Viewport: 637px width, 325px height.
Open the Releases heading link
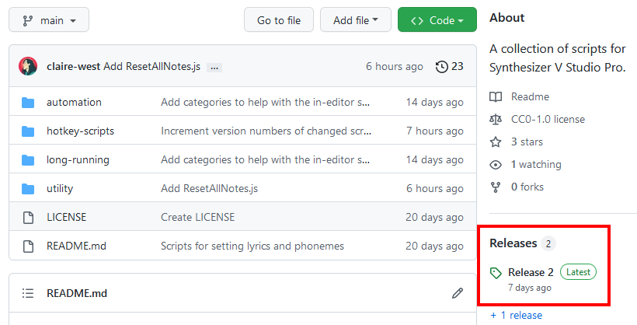pyautogui.click(x=513, y=243)
